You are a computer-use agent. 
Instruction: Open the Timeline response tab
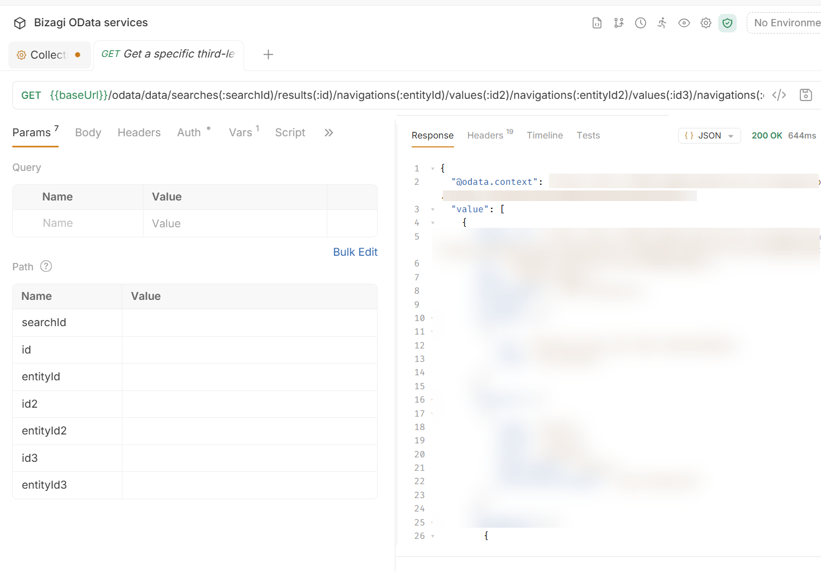click(x=545, y=135)
